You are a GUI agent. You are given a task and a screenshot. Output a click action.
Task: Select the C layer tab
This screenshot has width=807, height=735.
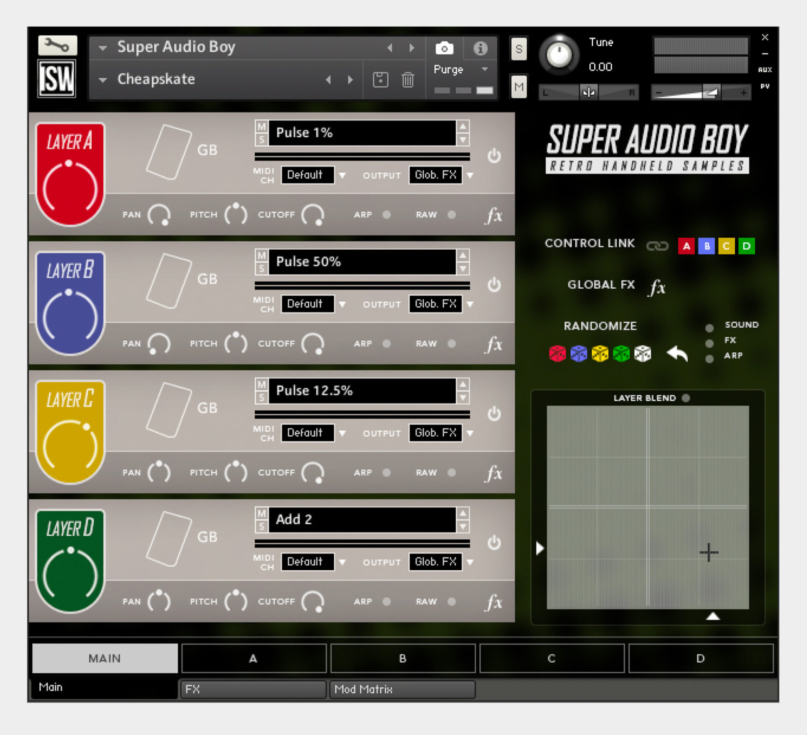point(551,659)
